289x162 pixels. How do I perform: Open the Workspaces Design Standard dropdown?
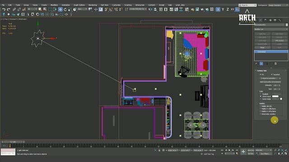point(278,5)
